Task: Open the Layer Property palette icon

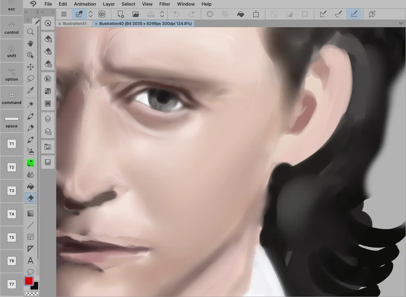Action: [48, 132]
